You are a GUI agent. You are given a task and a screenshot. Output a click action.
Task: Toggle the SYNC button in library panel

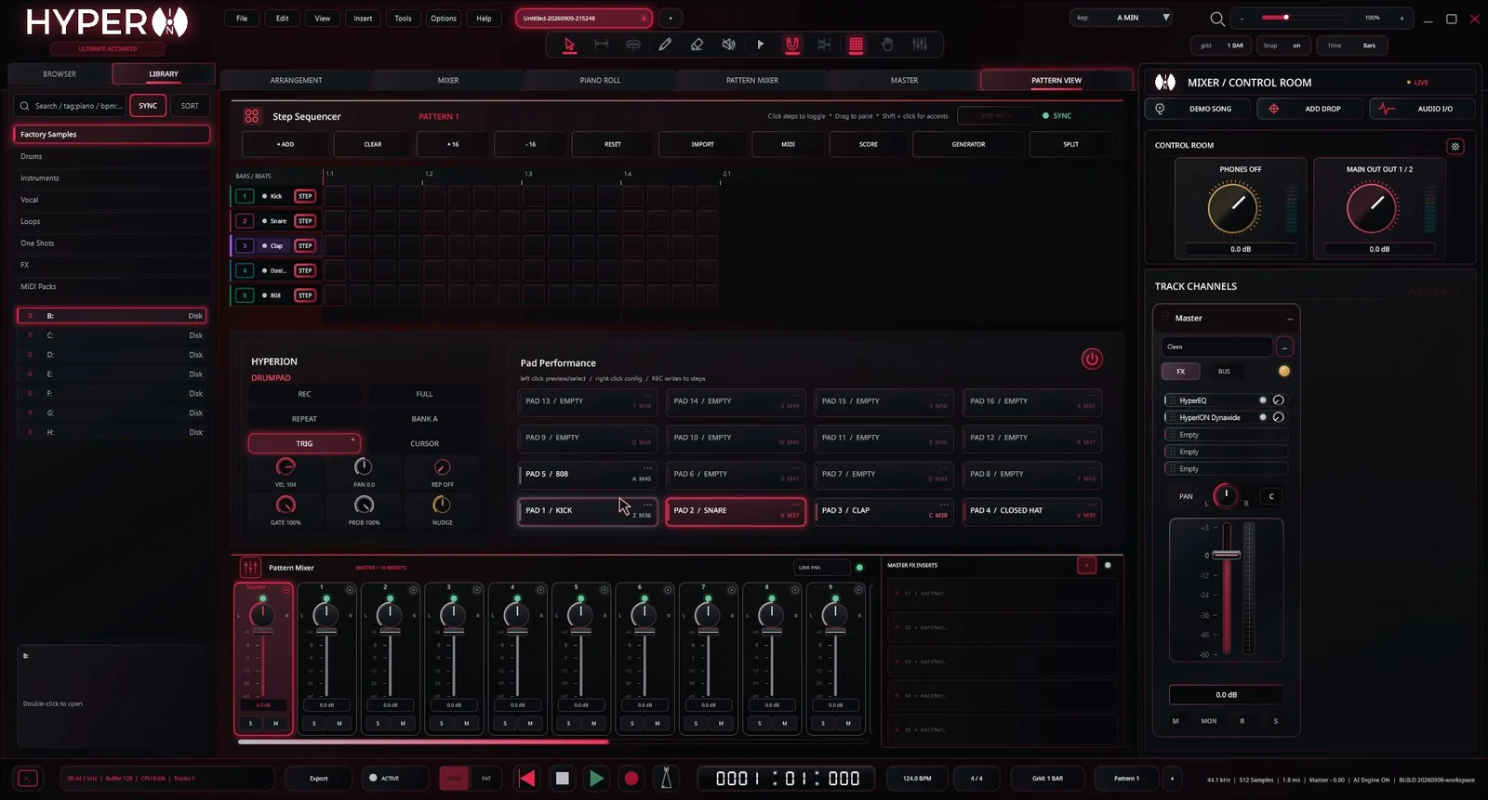[x=148, y=106]
